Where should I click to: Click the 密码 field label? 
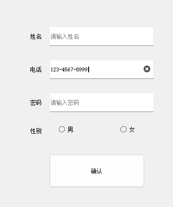[x=36, y=103]
